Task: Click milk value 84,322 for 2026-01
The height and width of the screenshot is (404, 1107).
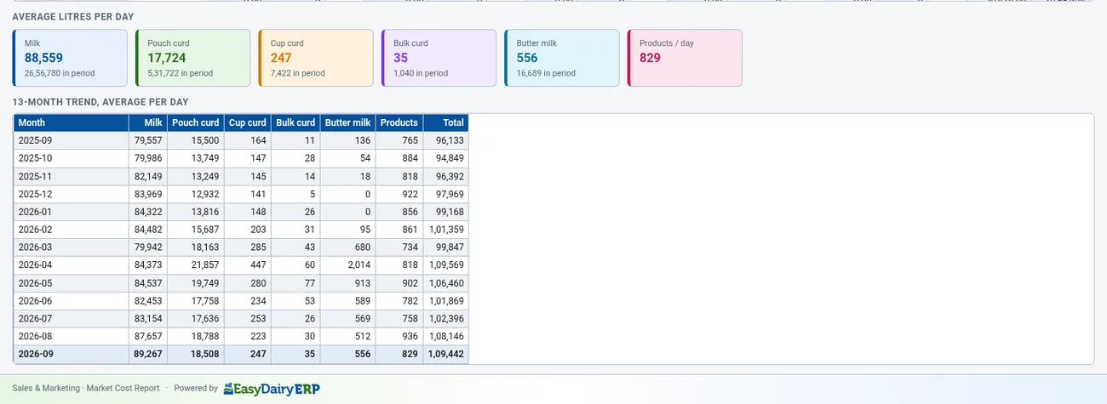Action: (148, 212)
